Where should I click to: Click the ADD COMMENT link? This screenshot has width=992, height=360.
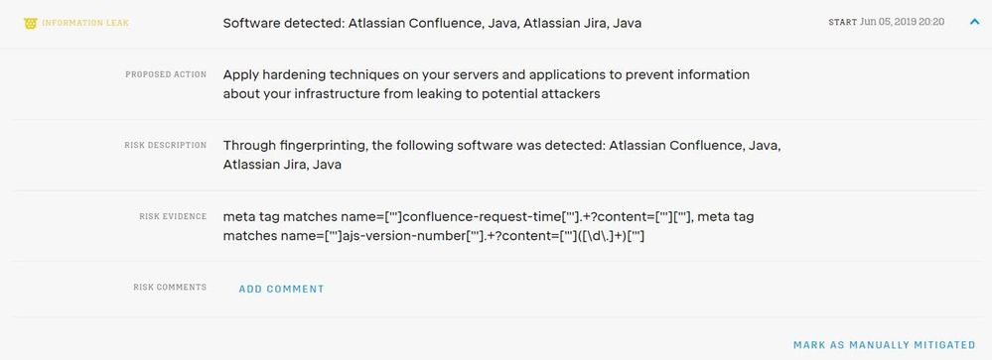pyautogui.click(x=282, y=290)
